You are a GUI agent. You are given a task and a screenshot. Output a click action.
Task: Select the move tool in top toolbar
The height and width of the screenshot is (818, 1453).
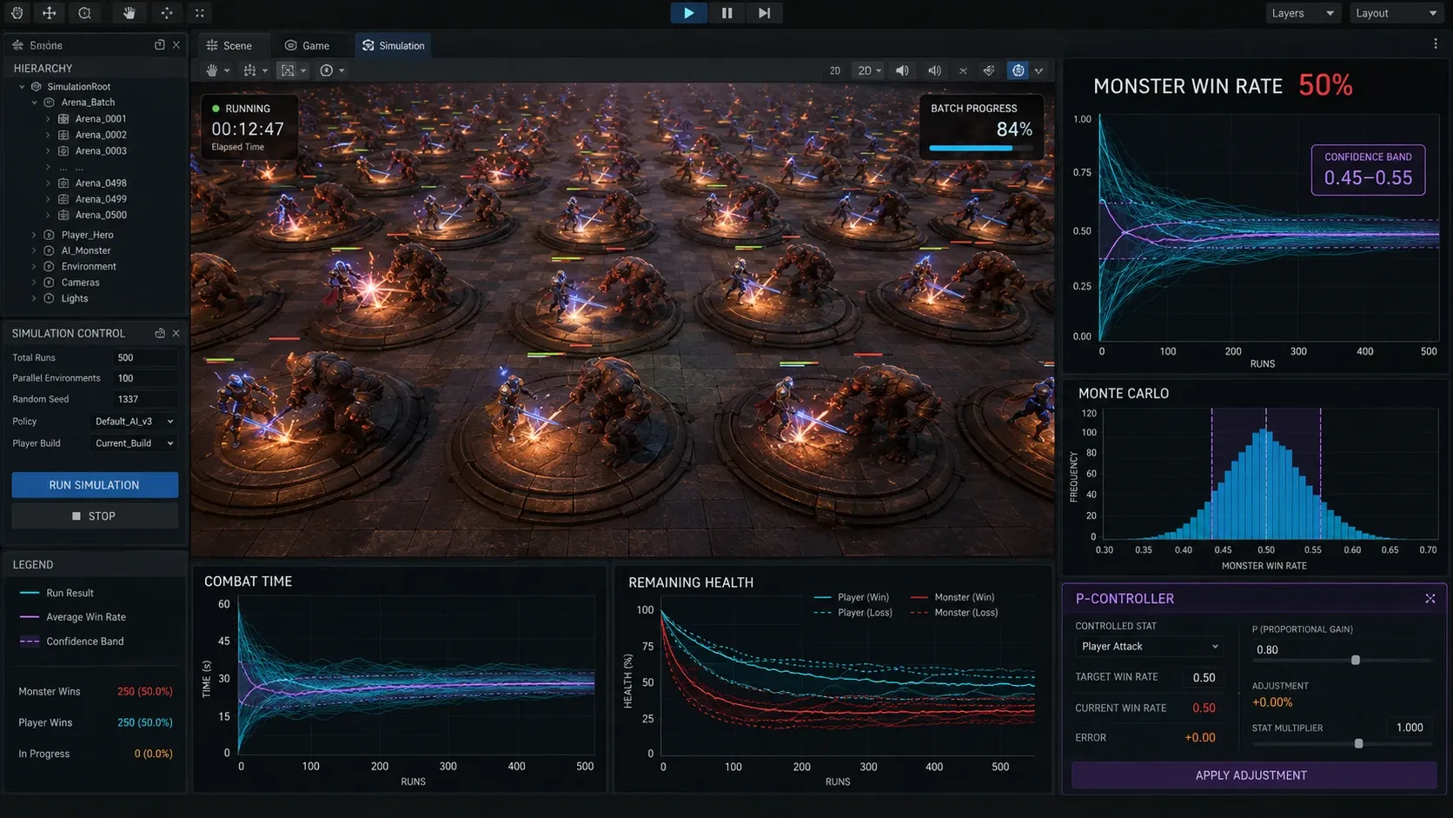(x=50, y=13)
